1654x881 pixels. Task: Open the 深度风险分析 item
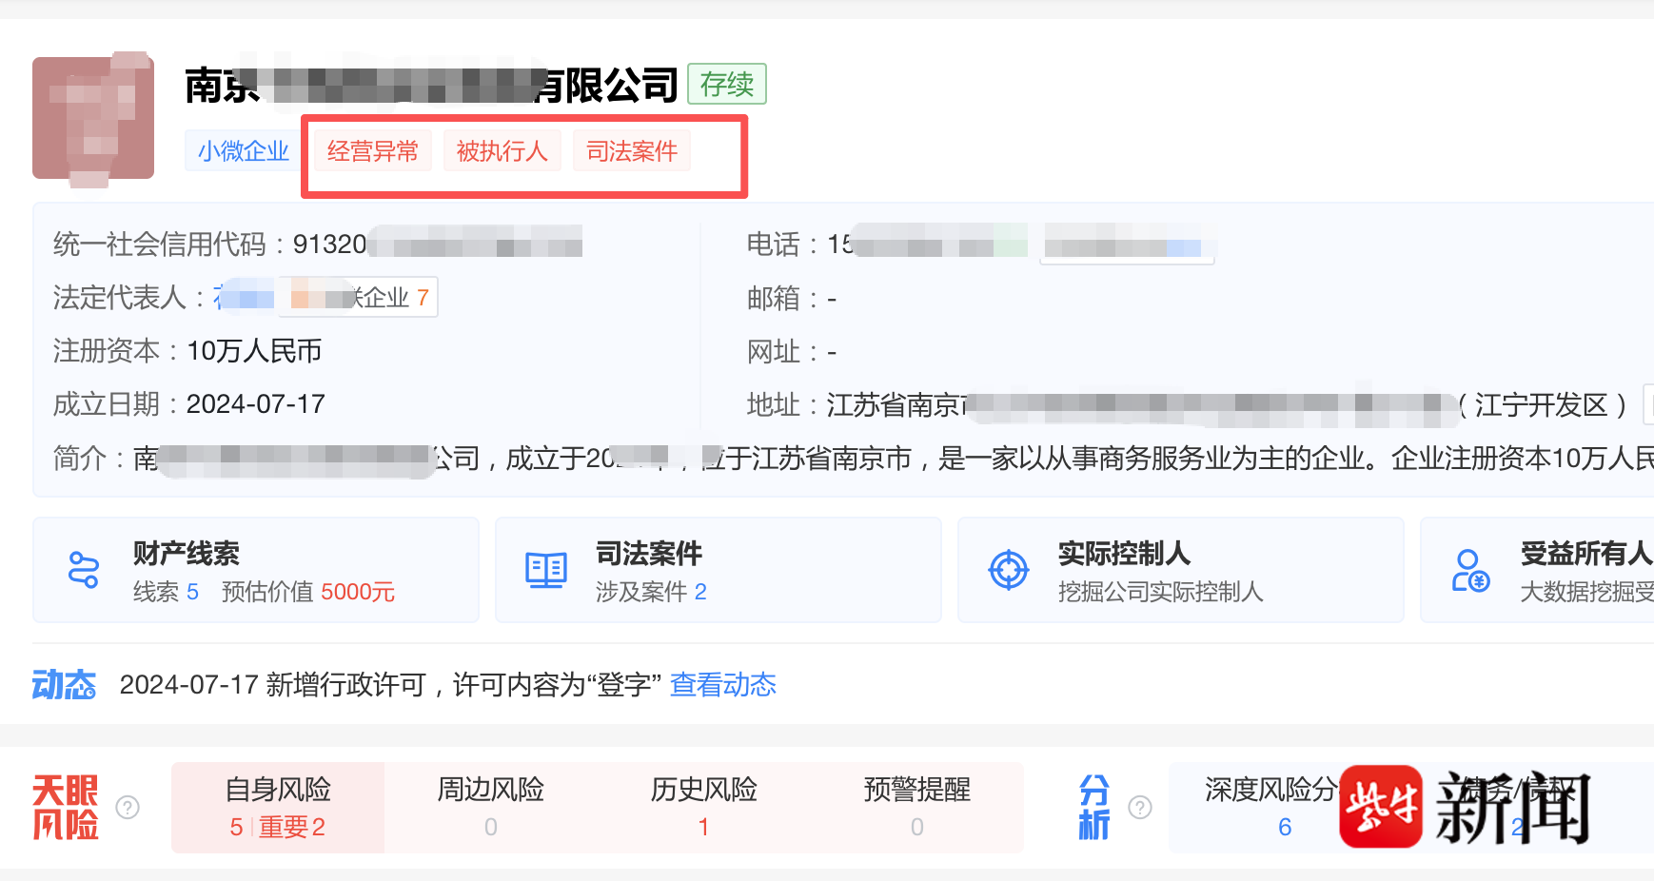tap(1270, 807)
